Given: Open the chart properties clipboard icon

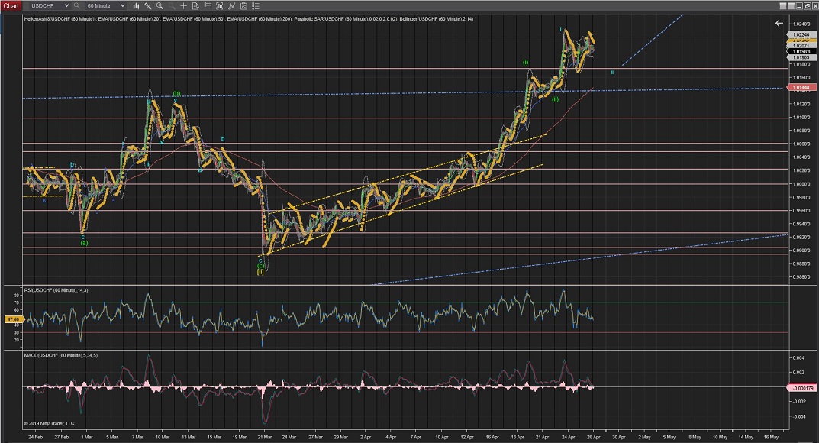Looking at the screenshot, I should click(243, 6).
